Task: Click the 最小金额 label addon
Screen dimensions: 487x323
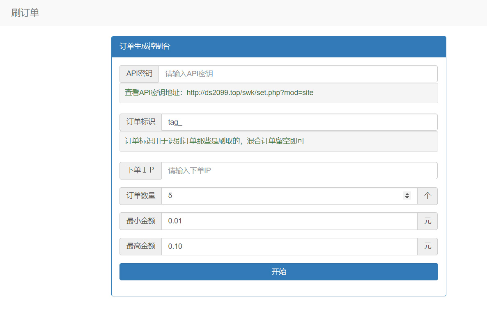Action: click(x=140, y=221)
